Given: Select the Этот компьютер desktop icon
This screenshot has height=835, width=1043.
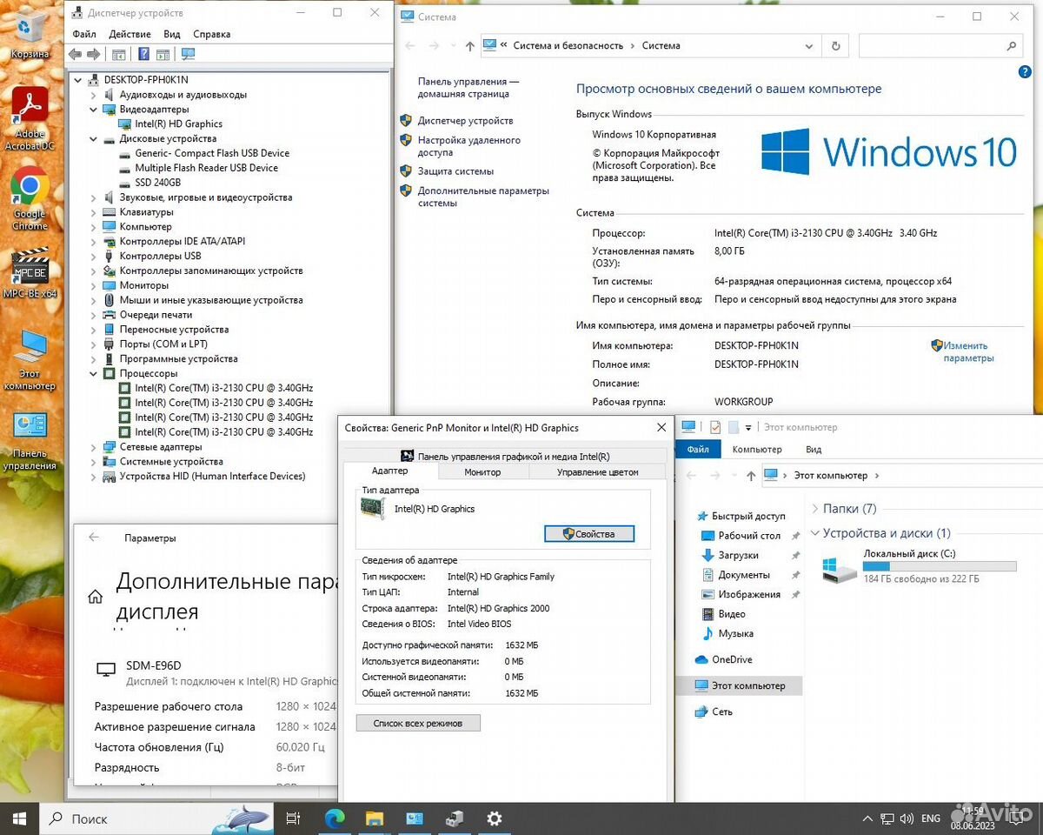Looking at the screenshot, I should 30,359.
